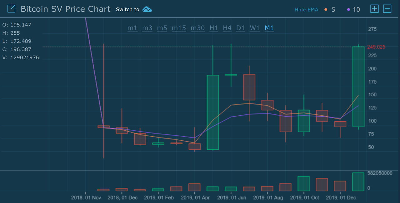Click the green December 2019 volume bar
Image resolution: width=400 pixels, height=203 pixels.
[x=358, y=182]
